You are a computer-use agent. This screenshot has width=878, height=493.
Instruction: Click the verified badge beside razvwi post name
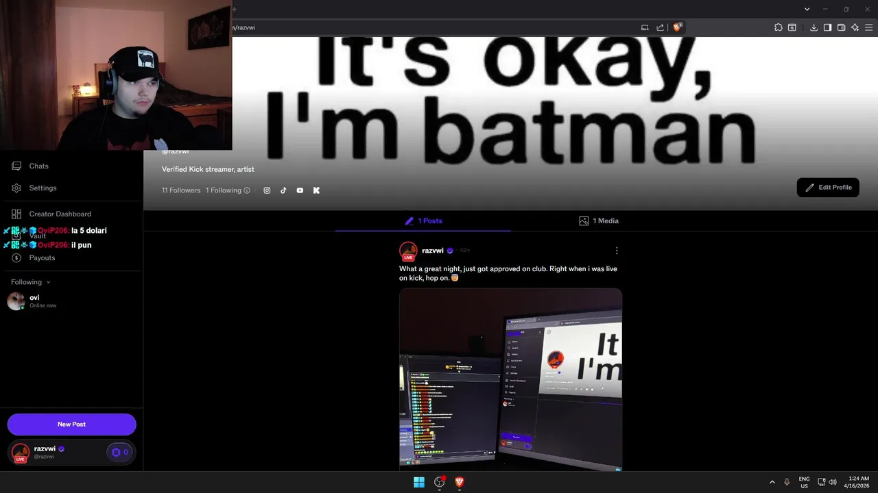coord(450,251)
